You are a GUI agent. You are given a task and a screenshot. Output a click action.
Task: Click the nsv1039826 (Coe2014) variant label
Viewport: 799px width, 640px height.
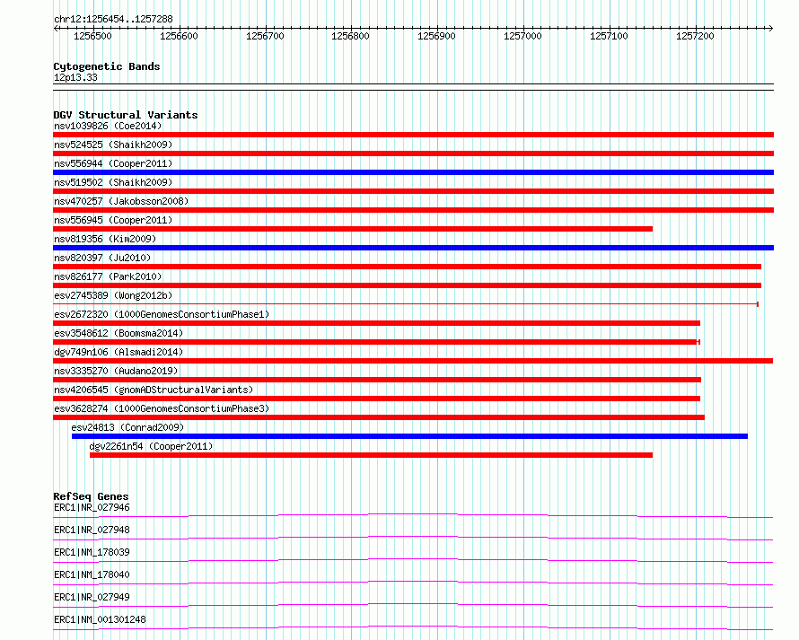click(x=108, y=126)
